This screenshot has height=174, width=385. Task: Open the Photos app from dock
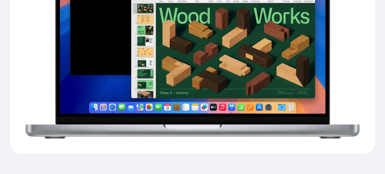[149, 107]
